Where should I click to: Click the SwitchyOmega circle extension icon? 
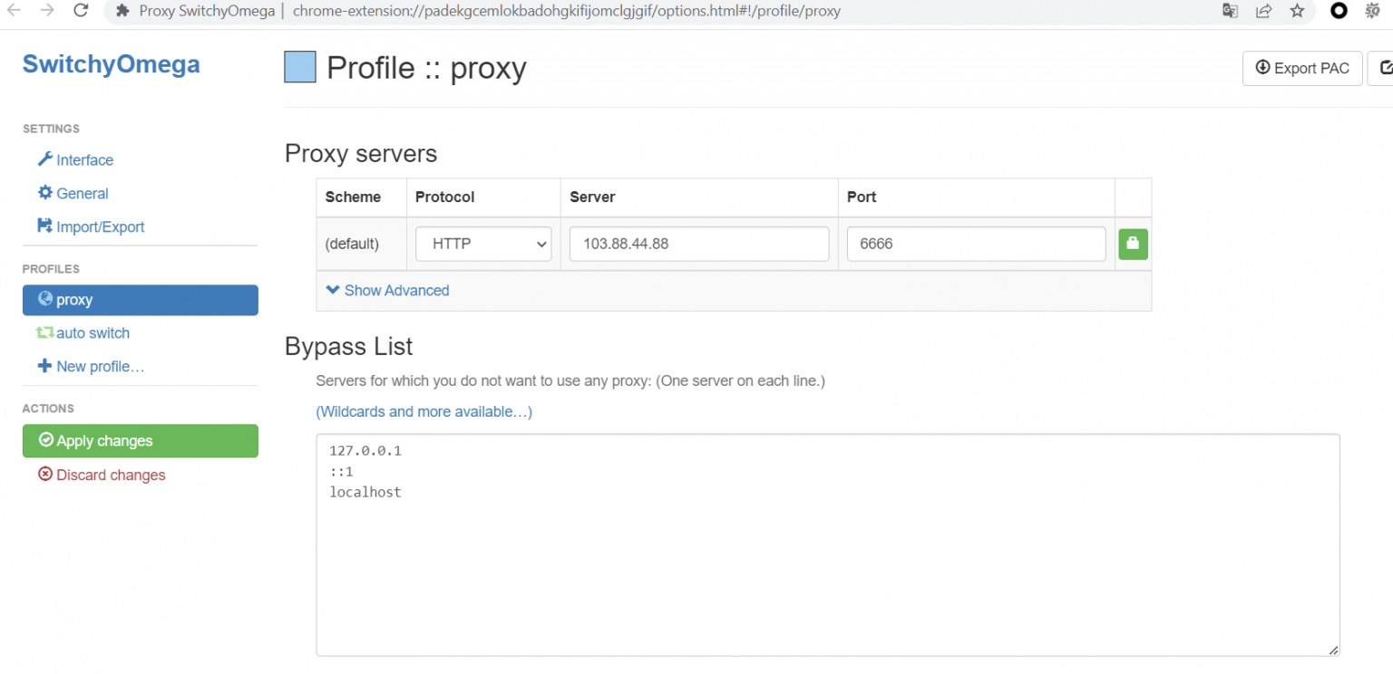pos(1339,11)
